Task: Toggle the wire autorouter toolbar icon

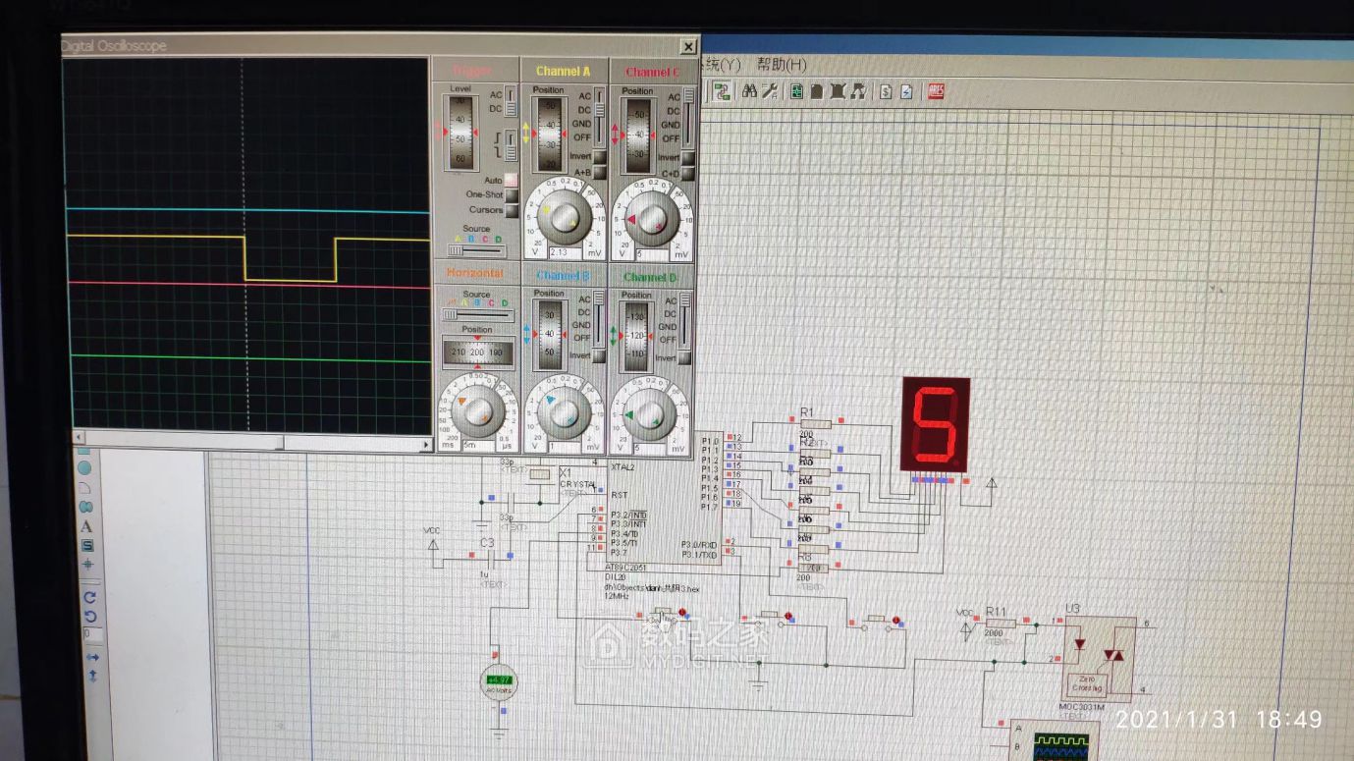Action: 722,90
